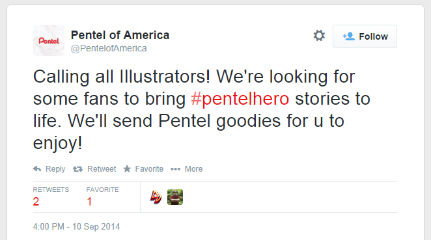The width and height of the screenshot is (431, 240).
Task: Open the gear settings dropdown
Action: [x=319, y=36]
